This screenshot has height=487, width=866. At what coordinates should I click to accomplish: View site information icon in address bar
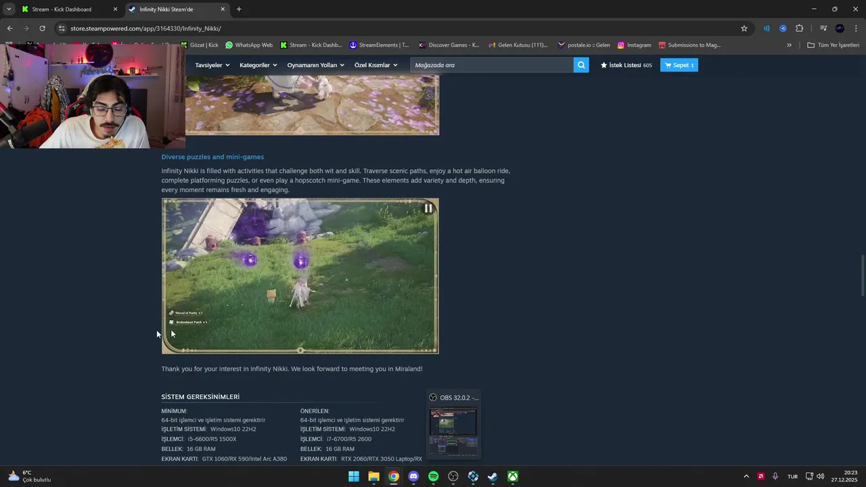click(x=62, y=28)
